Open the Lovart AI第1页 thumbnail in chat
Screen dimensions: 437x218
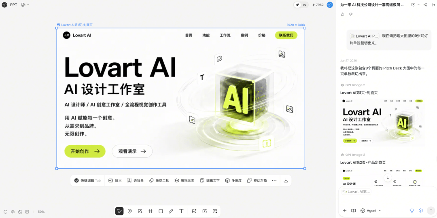point(383,122)
